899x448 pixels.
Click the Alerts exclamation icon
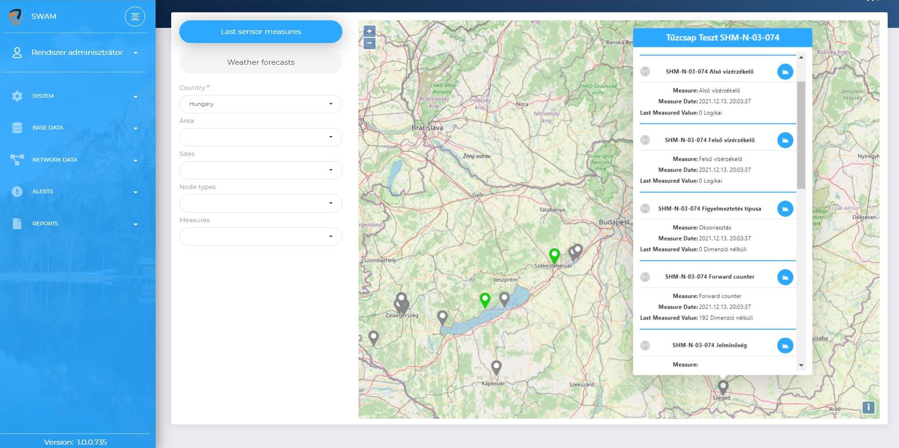pyautogui.click(x=17, y=191)
